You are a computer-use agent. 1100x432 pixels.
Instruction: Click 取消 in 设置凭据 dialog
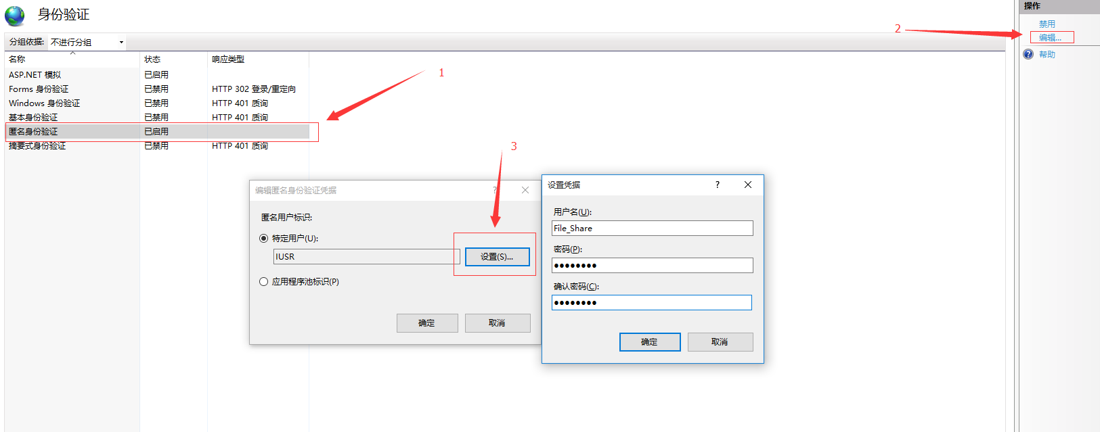click(720, 342)
